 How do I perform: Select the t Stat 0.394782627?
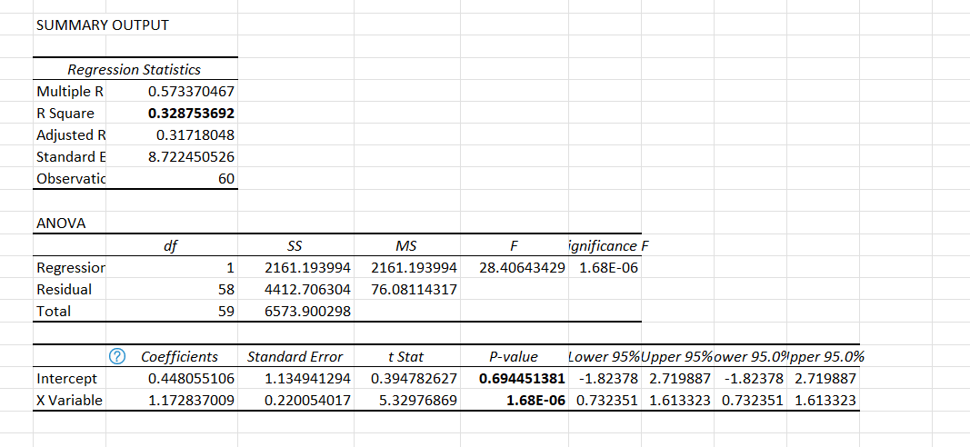(414, 378)
